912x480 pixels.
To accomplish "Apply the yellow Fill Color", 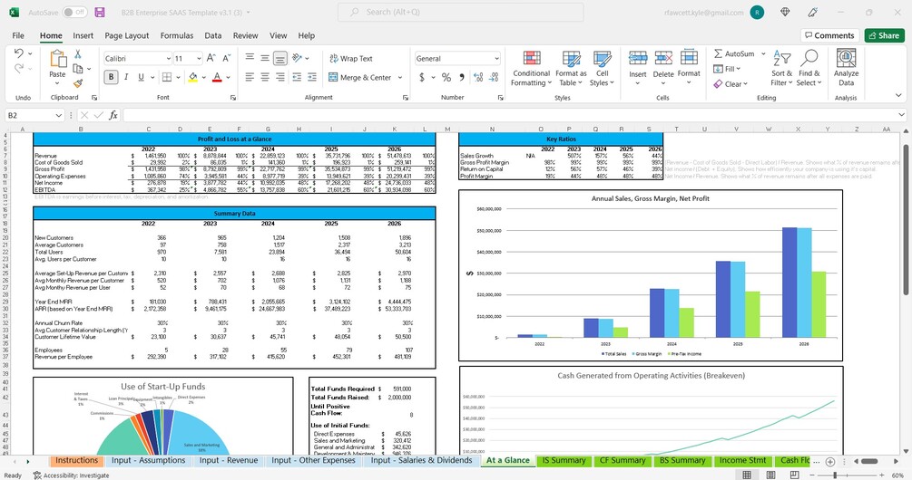I will pos(192,77).
